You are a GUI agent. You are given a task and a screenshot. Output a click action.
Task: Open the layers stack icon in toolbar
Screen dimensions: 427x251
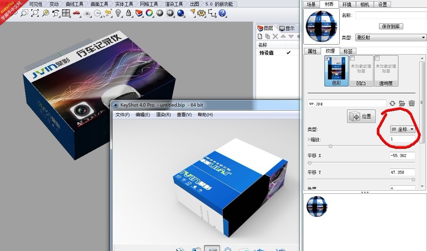coord(139,13)
